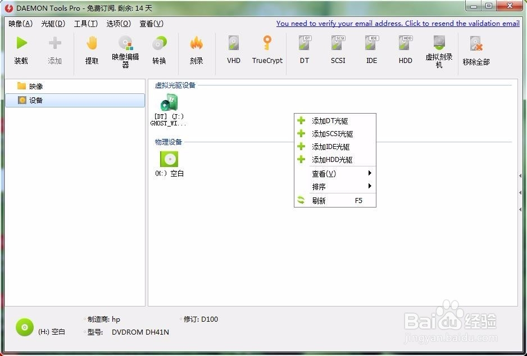Click the Burn (刻录) flame icon
This screenshot has height=356, width=527.
[x=196, y=43]
